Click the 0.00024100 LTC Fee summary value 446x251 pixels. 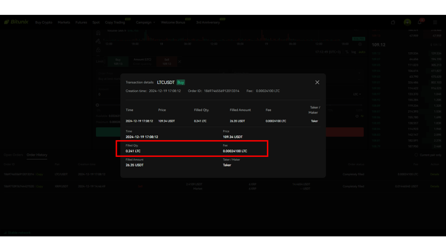click(x=235, y=151)
